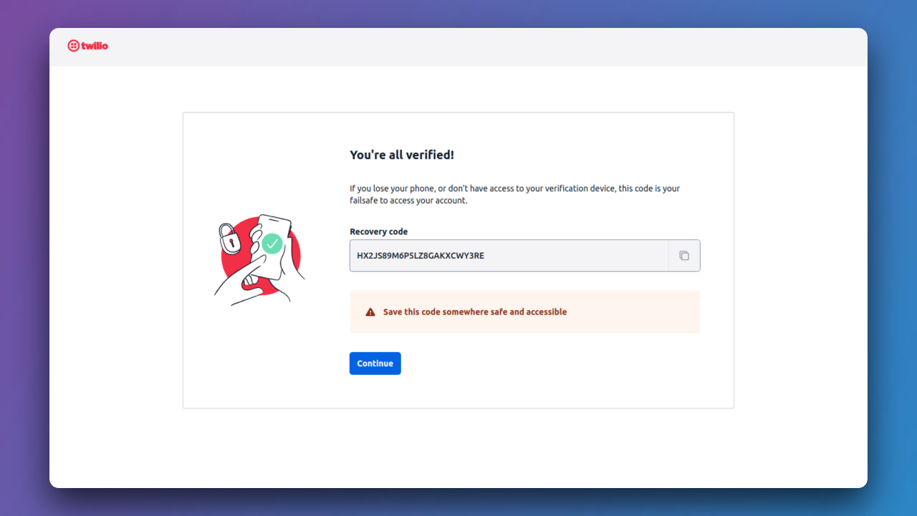Image resolution: width=917 pixels, height=516 pixels.
Task: Click the Continue button
Action: [x=375, y=363]
